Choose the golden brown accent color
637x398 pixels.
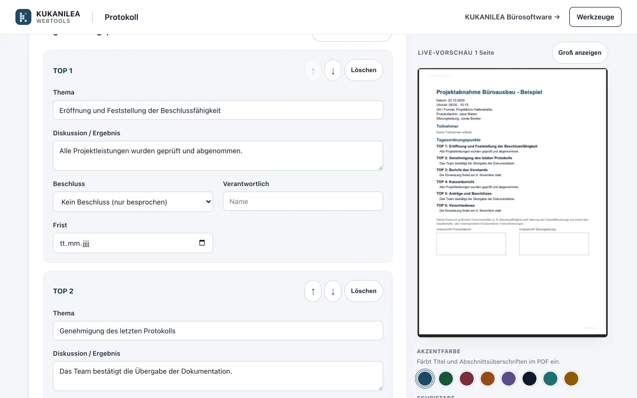571,379
